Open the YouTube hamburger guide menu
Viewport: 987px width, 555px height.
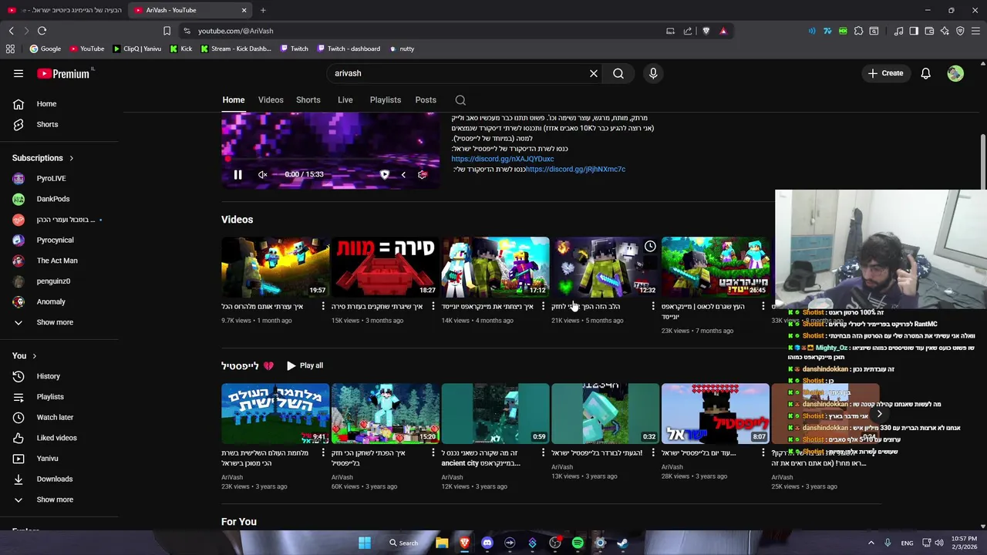click(19, 73)
